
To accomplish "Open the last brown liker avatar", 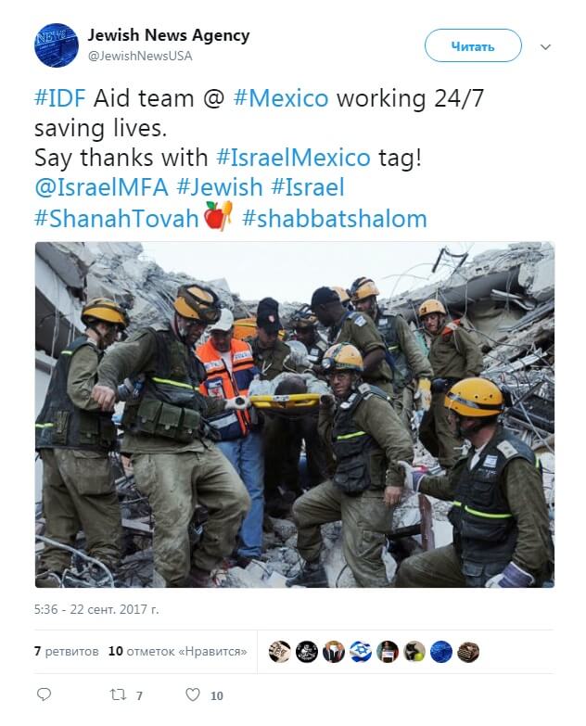I will [x=468, y=652].
